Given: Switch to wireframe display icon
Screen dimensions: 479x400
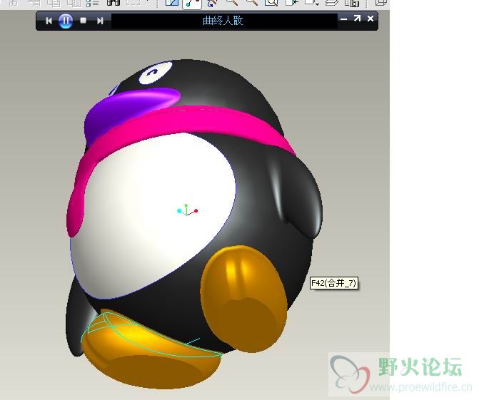Looking at the screenshot, I should pyautogui.click(x=380, y=3).
